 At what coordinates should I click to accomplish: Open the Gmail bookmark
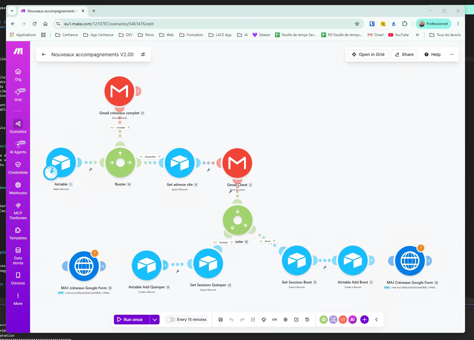click(375, 35)
